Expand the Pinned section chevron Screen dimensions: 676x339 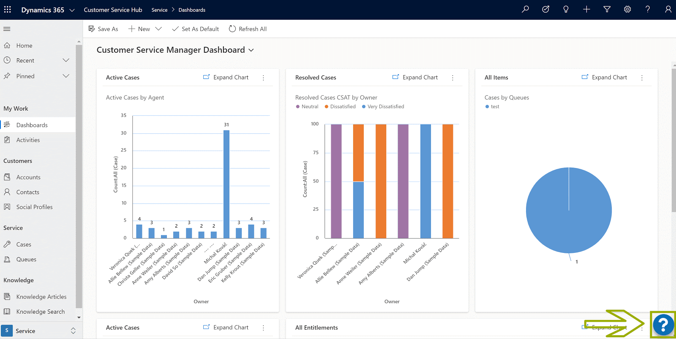(66, 76)
